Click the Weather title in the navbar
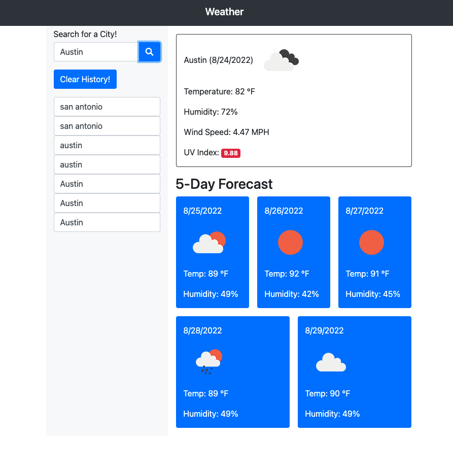 click(224, 12)
